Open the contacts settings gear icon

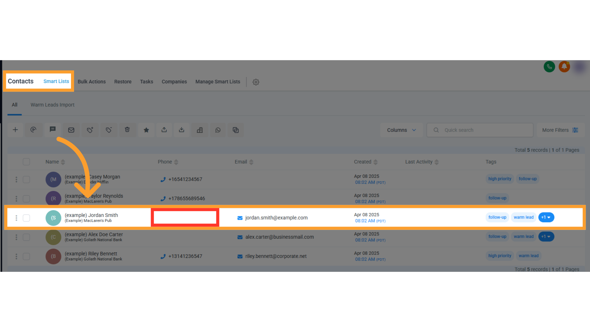pos(256,82)
